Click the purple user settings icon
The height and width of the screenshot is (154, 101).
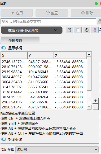tap(95, 30)
